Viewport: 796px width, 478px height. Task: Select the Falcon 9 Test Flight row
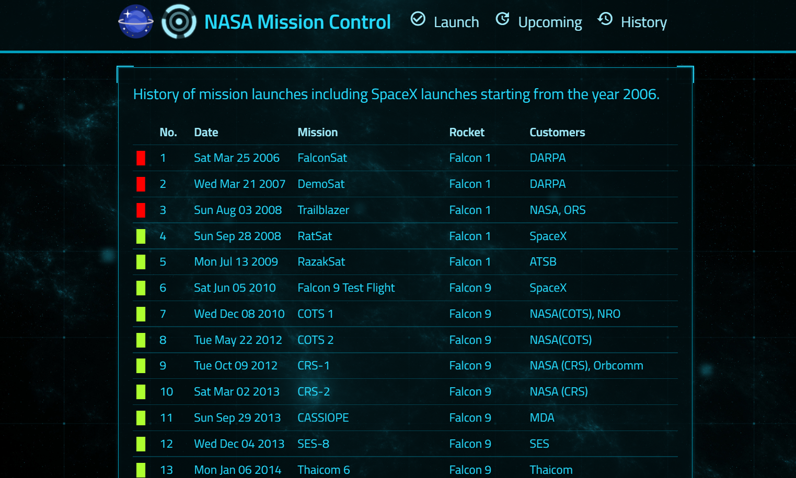(346, 288)
